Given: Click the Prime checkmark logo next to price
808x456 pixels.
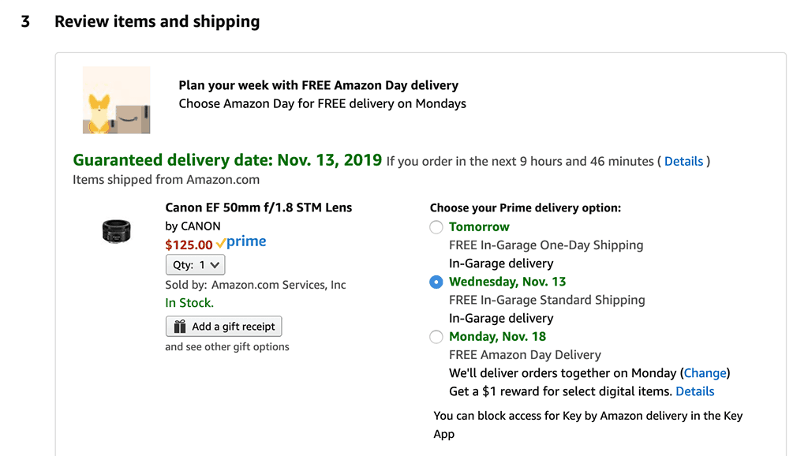Looking at the screenshot, I should pyautogui.click(x=241, y=241).
